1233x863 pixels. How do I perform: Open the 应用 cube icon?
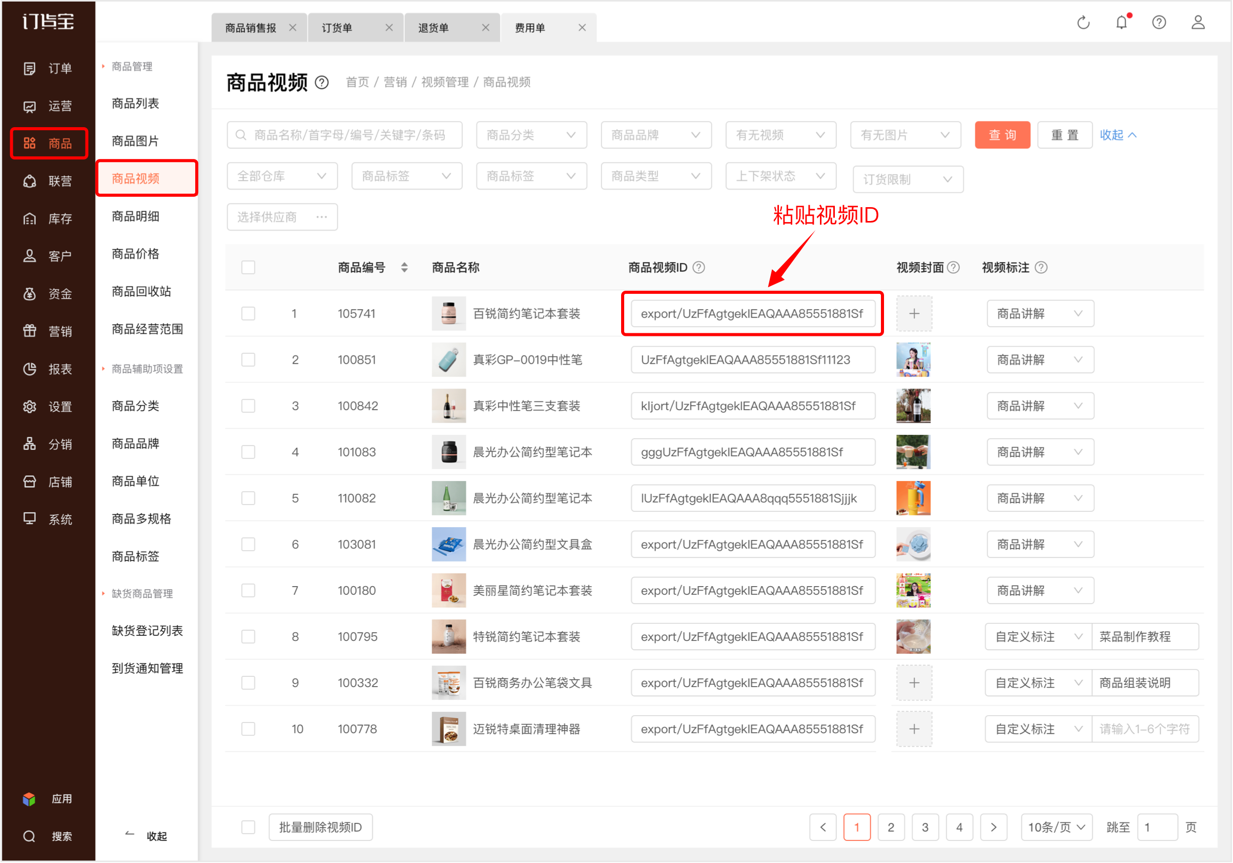(29, 799)
